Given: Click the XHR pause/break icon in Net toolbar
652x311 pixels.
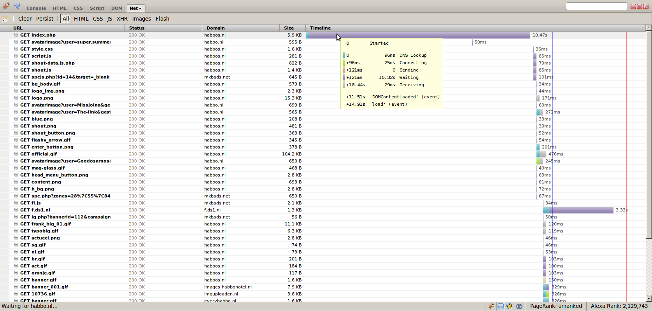Looking at the screenshot, I should pos(5,19).
